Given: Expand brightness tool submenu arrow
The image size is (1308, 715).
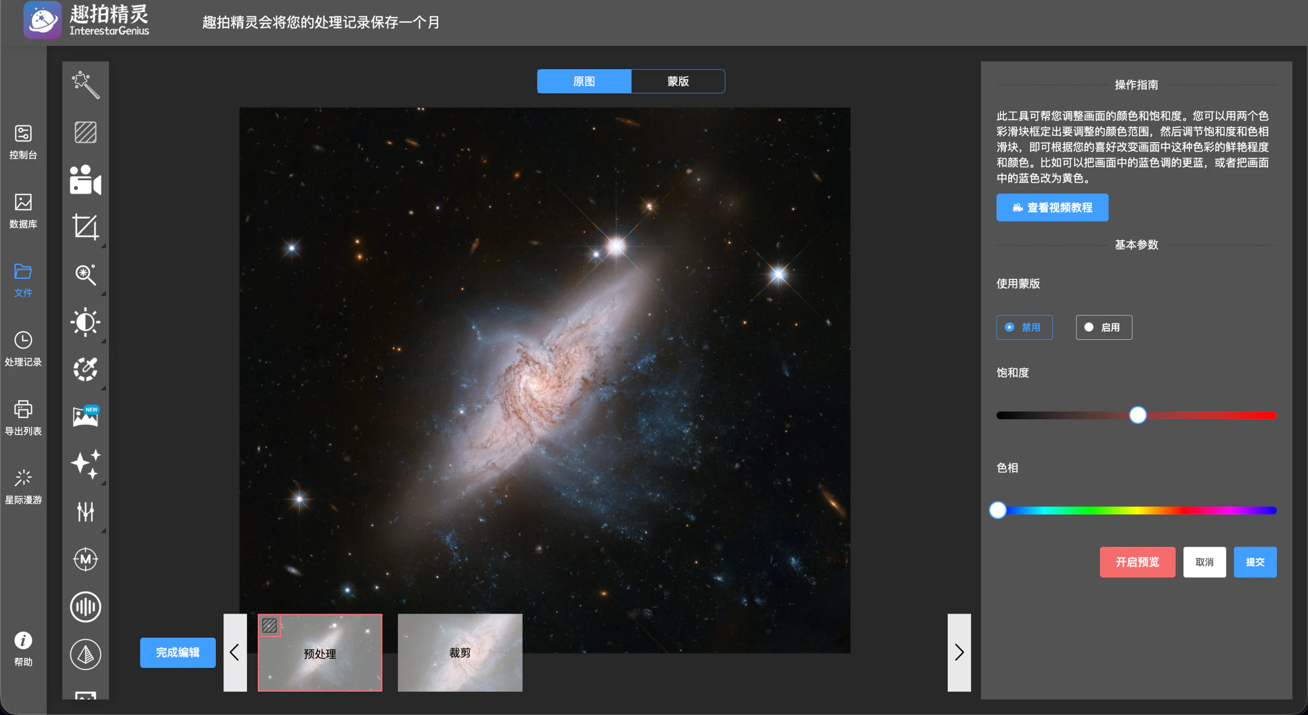Looking at the screenshot, I should pyautogui.click(x=104, y=340).
